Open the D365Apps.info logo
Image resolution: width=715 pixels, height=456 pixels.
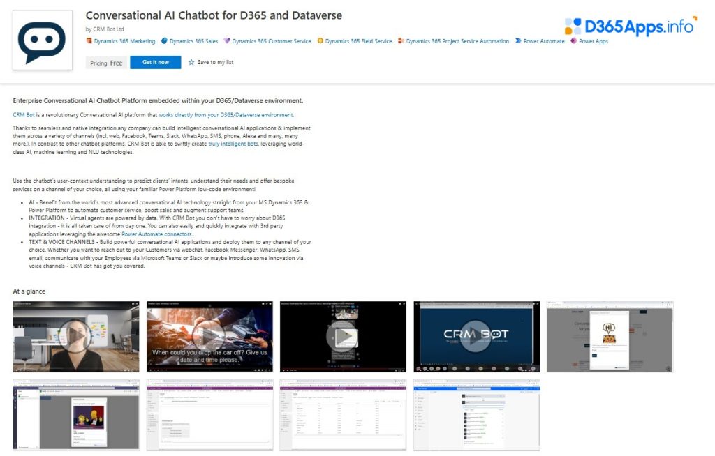tap(631, 26)
